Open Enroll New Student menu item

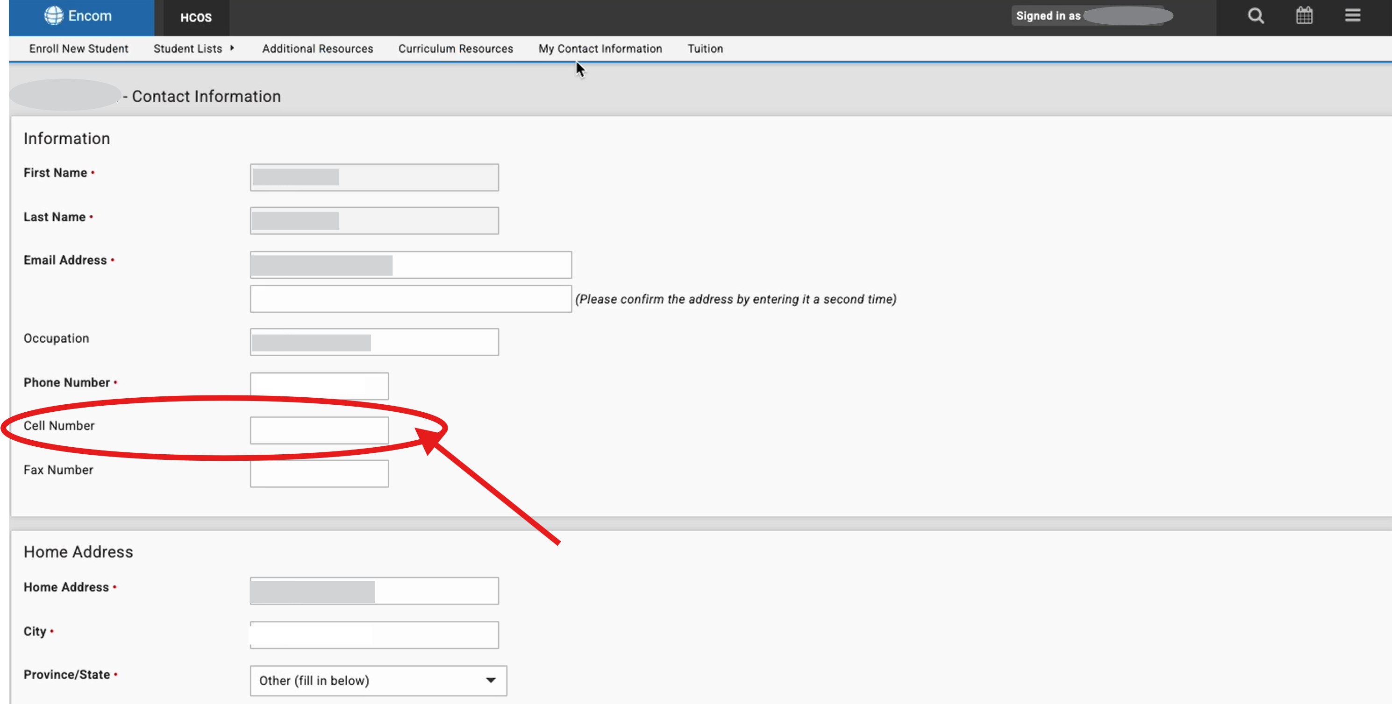tap(79, 49)
